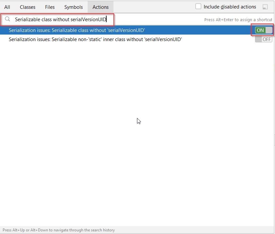This screenshot has height=234, width=275.
Task: Click the open in tool window icon
Action: 265,7
